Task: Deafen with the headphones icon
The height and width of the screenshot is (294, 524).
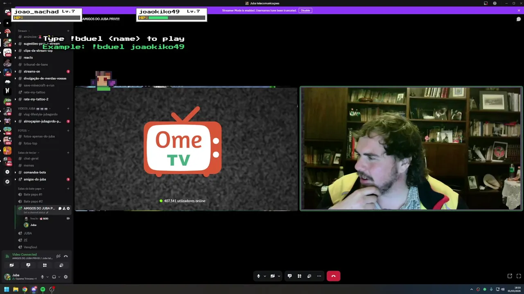Action: [x=54, y=277]
